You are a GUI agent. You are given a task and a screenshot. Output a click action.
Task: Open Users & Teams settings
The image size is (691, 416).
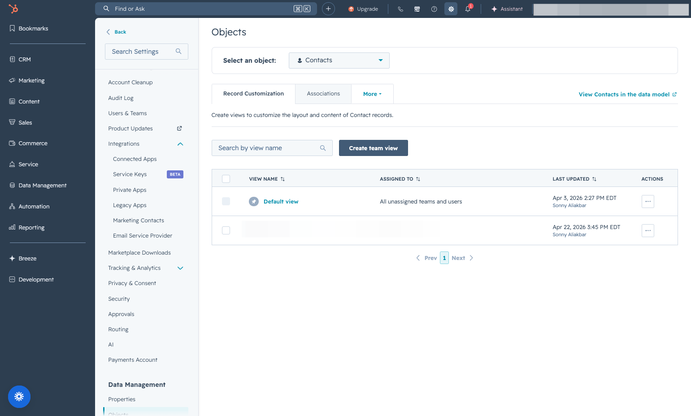[127, 113]
